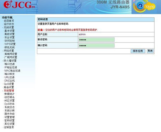
Task: Go to MAC地址过滤 settings
Action: pos(12,71)
